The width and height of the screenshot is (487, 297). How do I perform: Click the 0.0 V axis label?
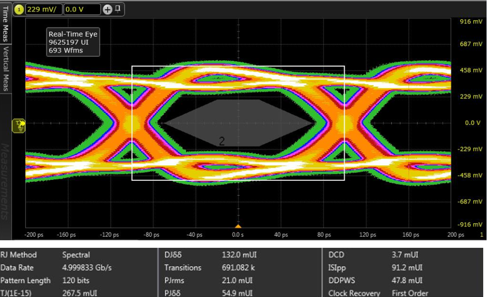473,123
